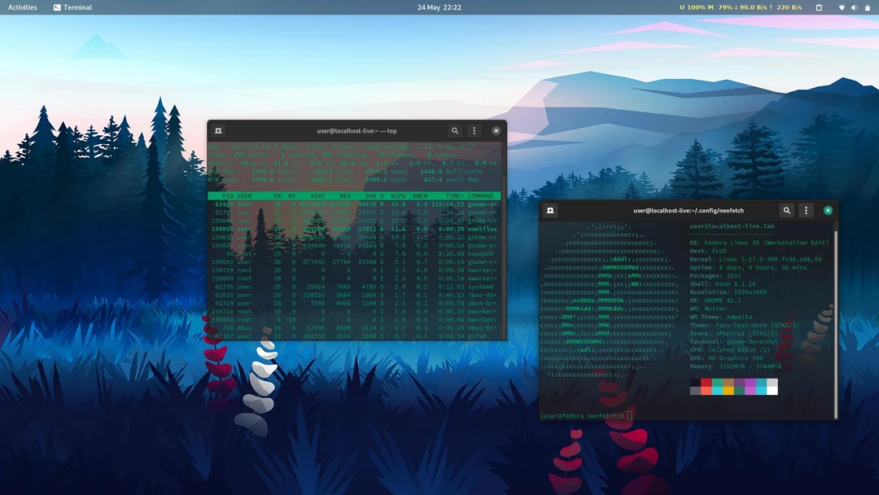Open the Activities overview
The image size is (879, 495).
point(21,7)
